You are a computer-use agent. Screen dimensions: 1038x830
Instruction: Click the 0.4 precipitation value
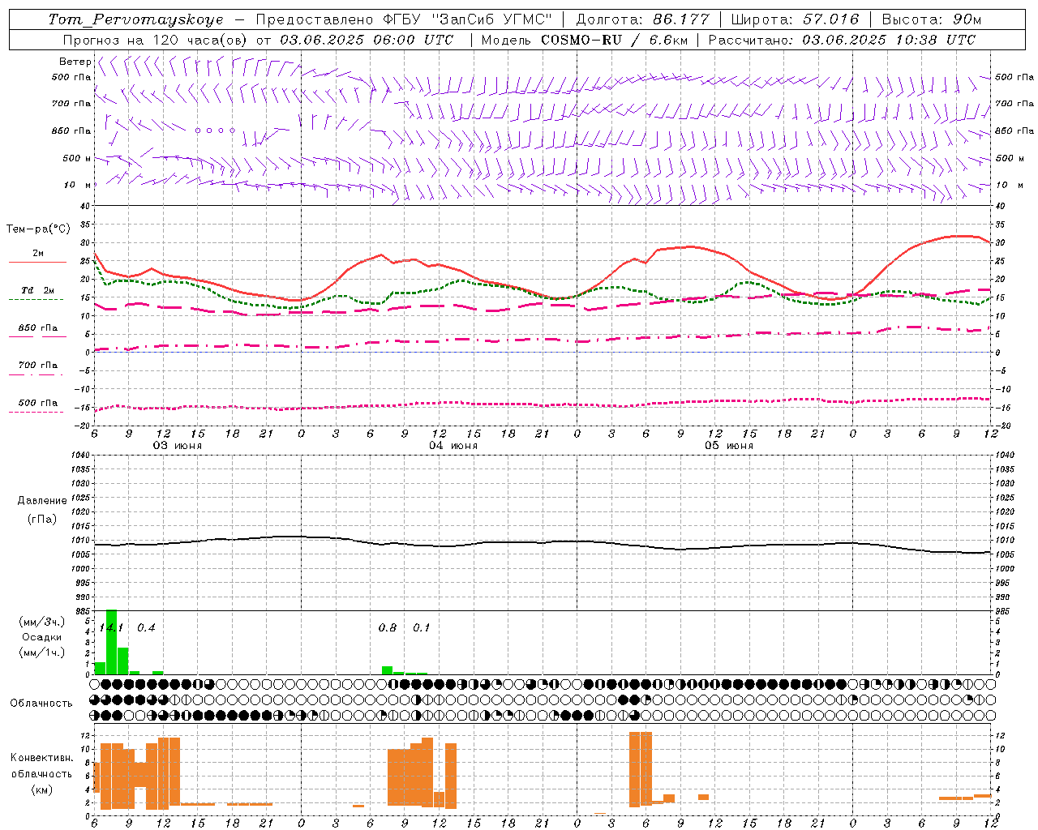point(146,628)
